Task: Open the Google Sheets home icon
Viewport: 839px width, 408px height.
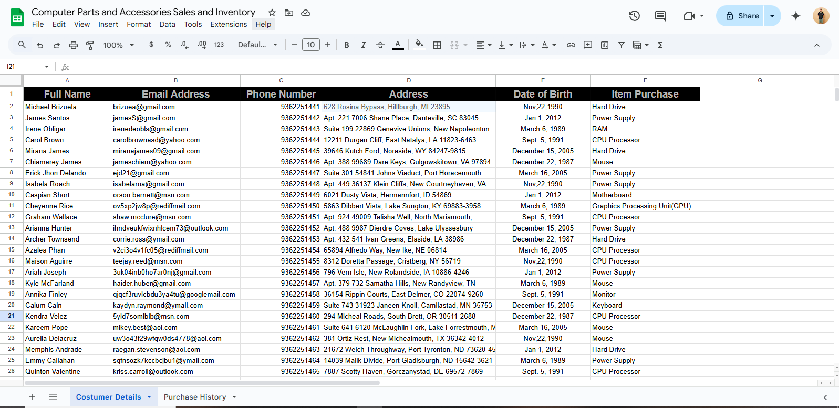Action: pos(17,17)
